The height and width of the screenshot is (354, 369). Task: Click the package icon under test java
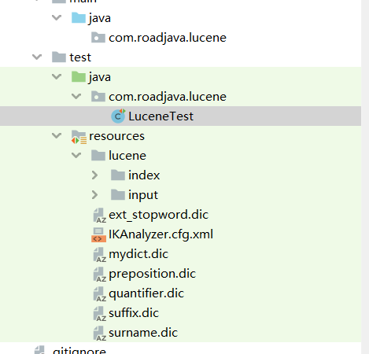pyautogui.click(x=98, y=97)
